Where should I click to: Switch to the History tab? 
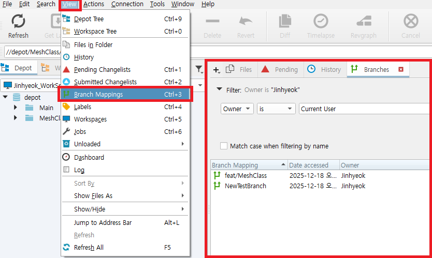pos(325,70)
